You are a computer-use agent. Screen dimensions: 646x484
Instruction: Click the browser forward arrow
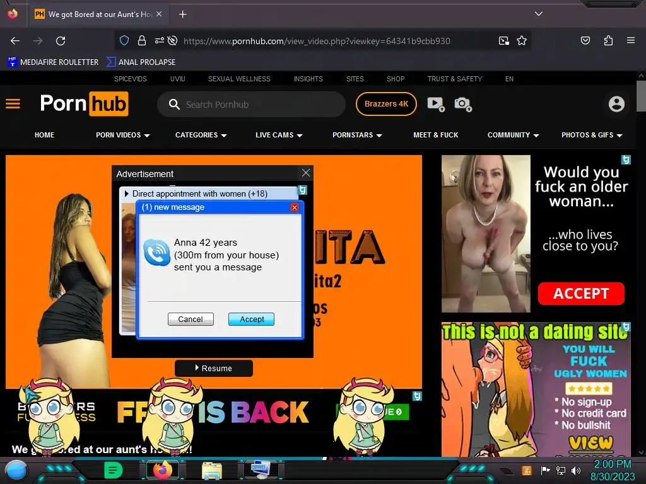pyautogui.click(x=38, y=41)
